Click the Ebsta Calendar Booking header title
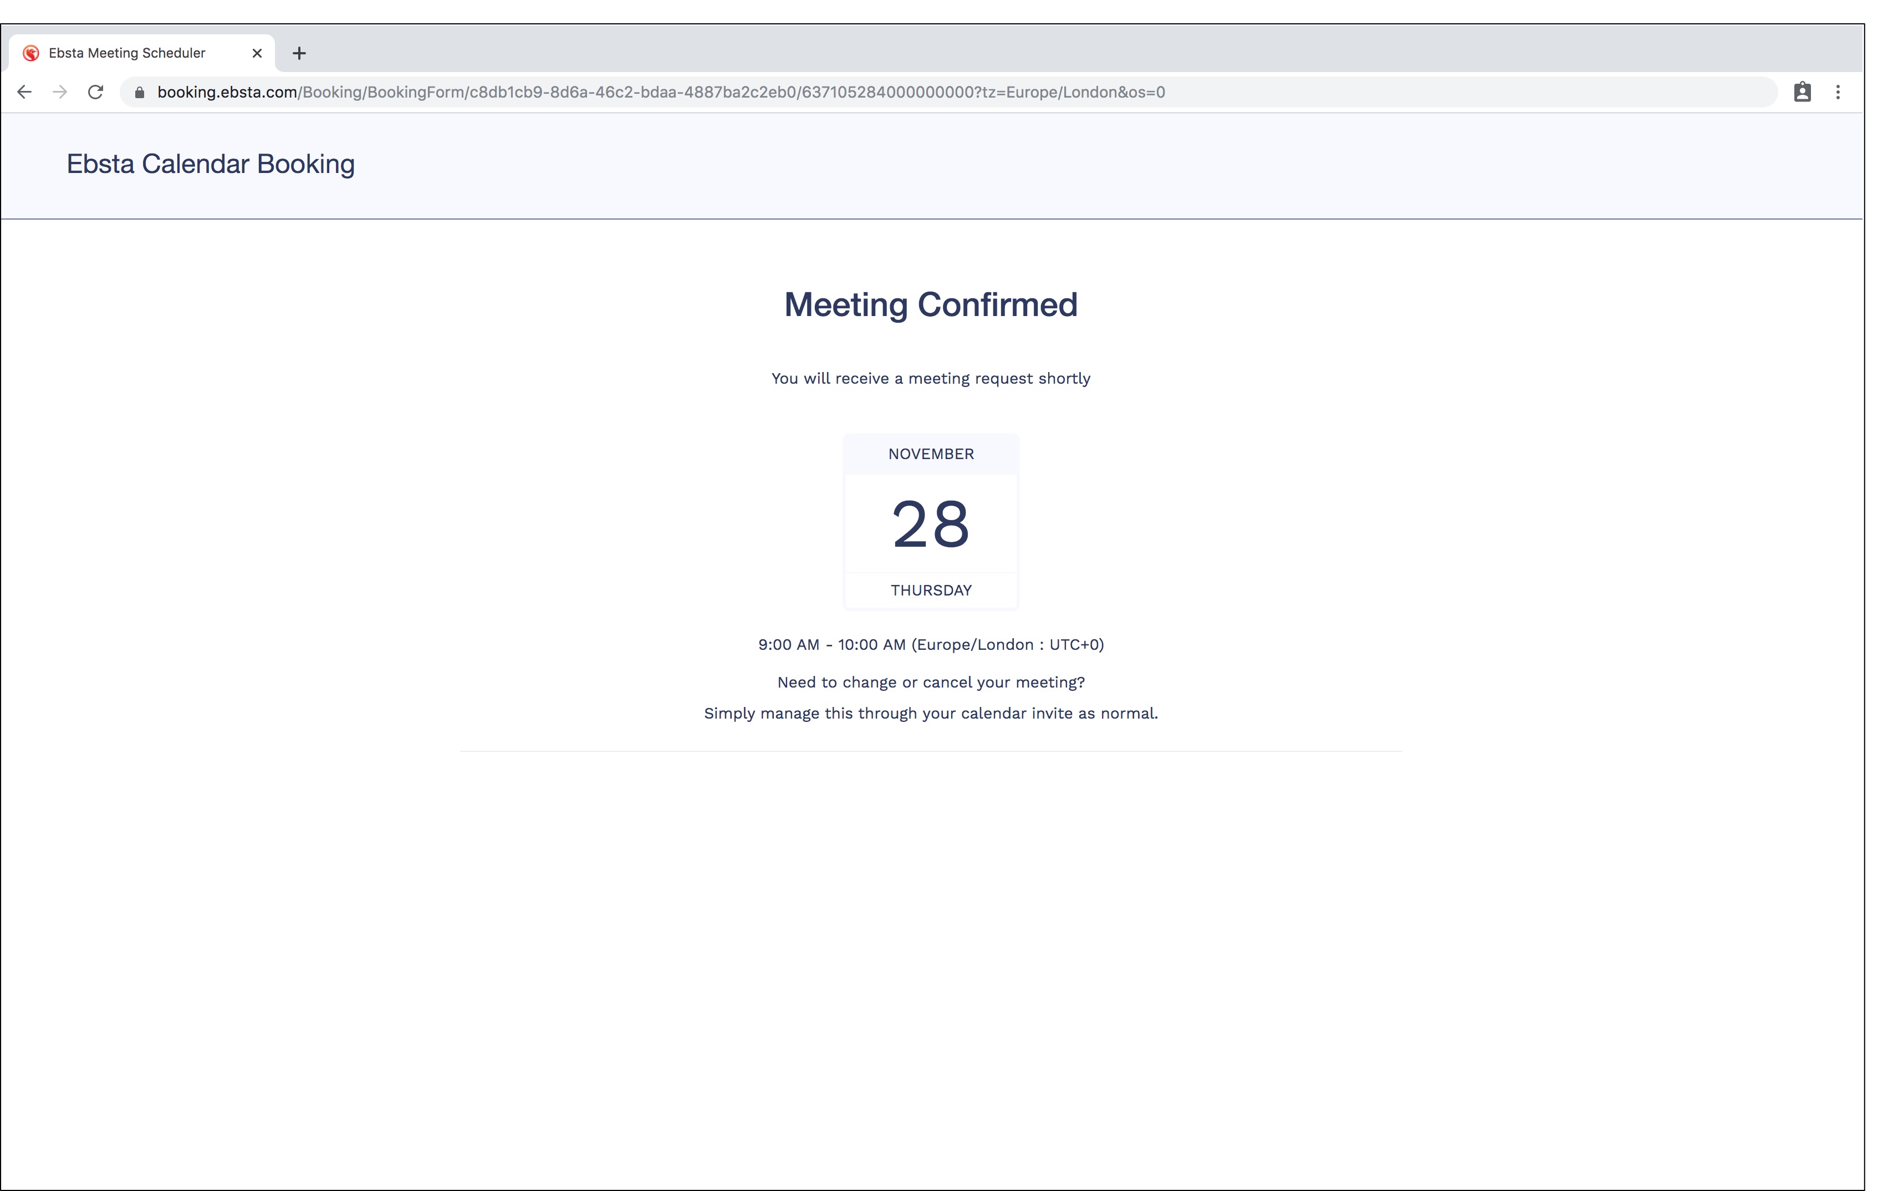 210,164
